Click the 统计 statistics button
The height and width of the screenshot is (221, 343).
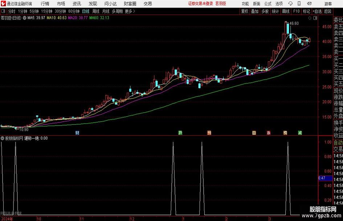(x=275, y=11)
